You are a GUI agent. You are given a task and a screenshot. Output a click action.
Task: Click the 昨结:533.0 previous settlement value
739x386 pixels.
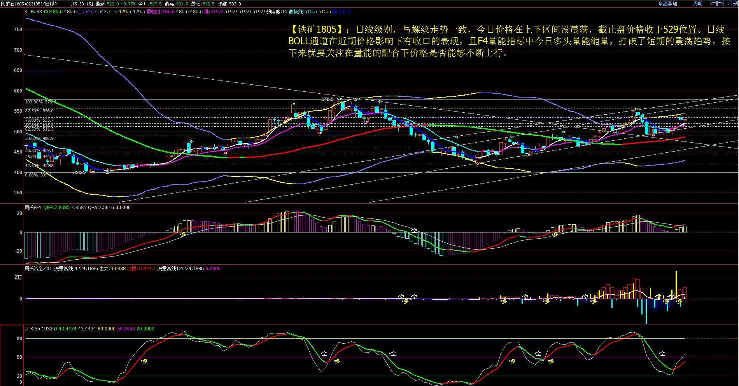[x=229, y=4]
